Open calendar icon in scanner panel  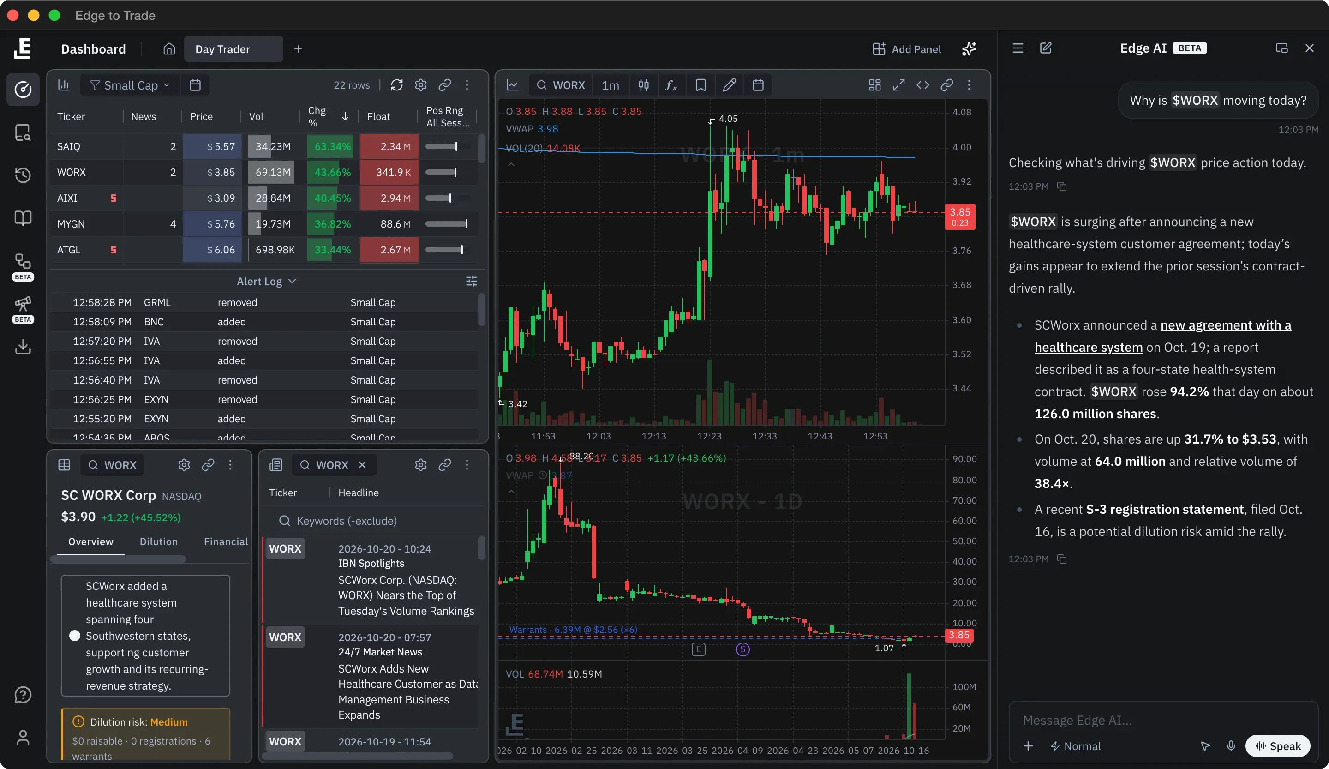tap(195, 85)
